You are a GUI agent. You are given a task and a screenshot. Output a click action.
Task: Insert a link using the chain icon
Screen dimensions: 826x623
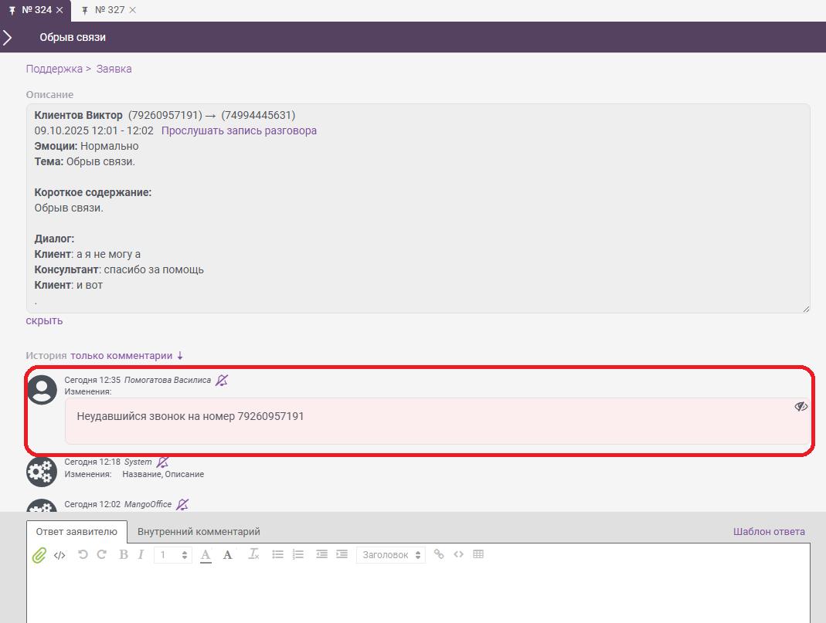(x=439, y=554)
